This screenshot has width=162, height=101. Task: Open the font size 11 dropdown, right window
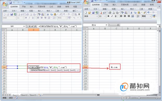pos(105,16)
